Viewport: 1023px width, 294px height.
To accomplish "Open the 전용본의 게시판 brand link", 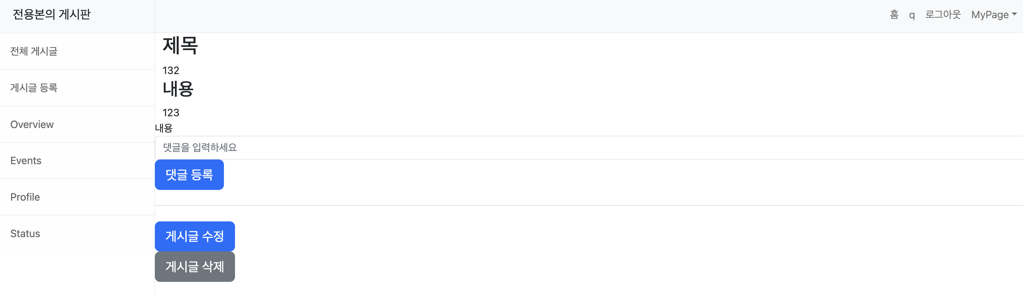I will (x=52, y=15).
